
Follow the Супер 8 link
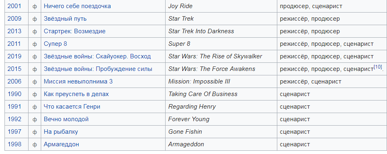tap(55, 44)
